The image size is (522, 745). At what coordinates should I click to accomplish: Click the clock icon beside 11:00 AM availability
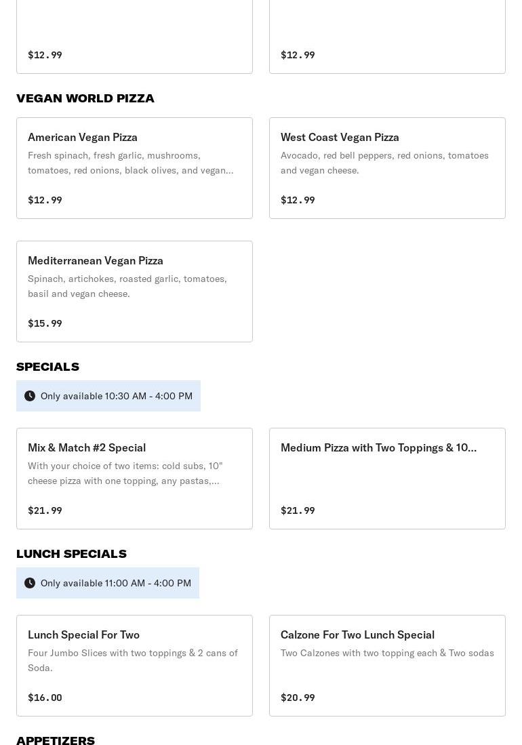click(30, 583)
